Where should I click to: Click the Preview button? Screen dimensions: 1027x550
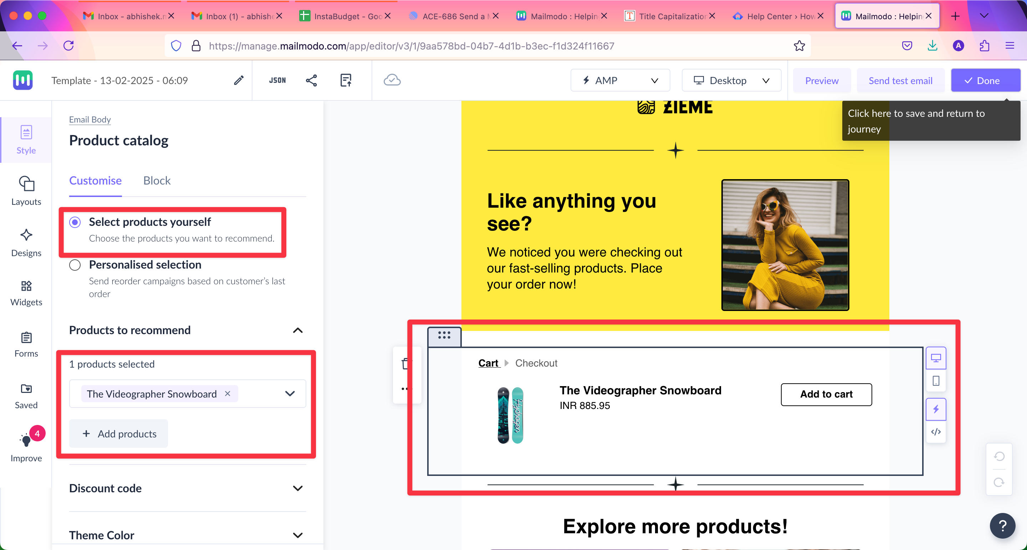(822, 81)
